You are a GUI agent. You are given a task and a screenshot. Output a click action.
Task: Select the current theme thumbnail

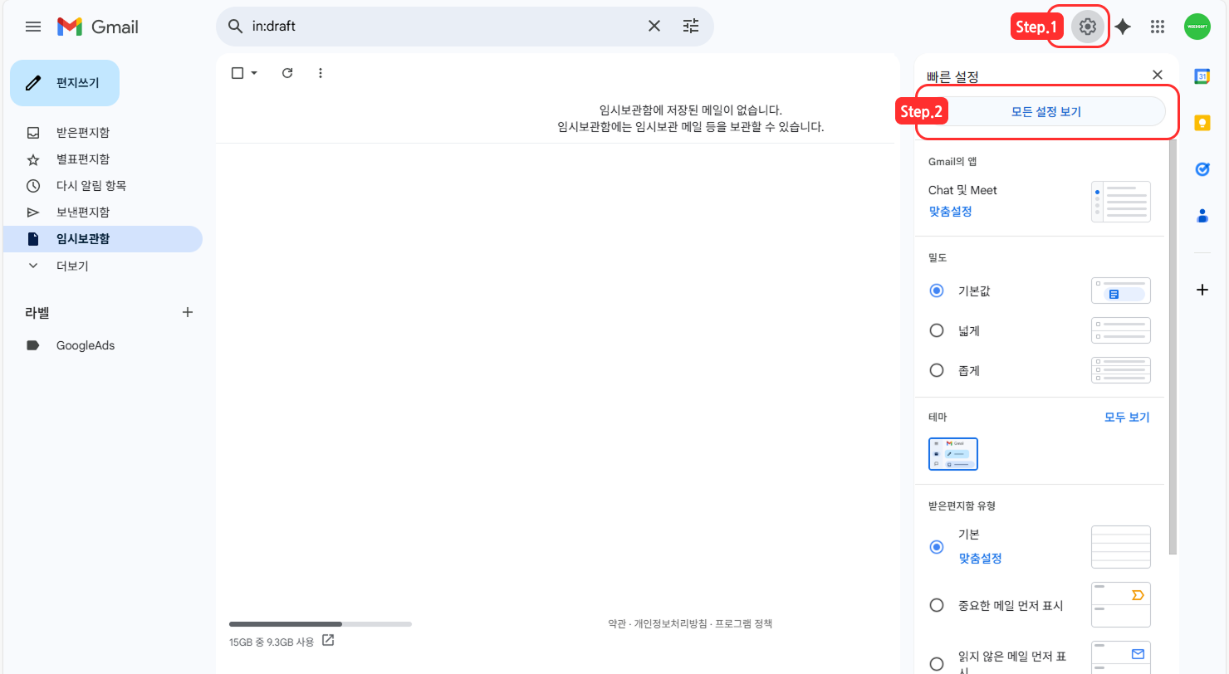953,454
